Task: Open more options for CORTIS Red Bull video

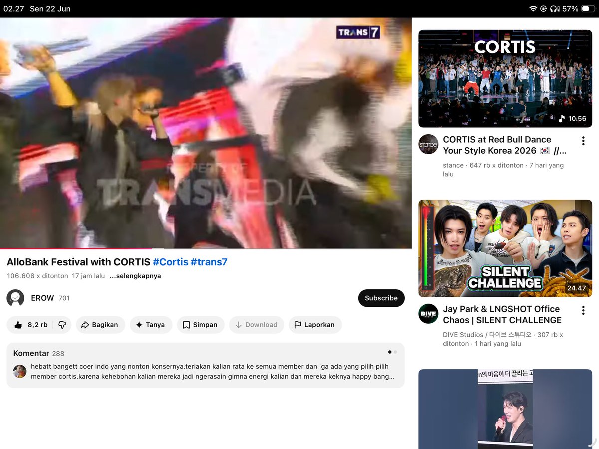Action: tap(583, 141)
